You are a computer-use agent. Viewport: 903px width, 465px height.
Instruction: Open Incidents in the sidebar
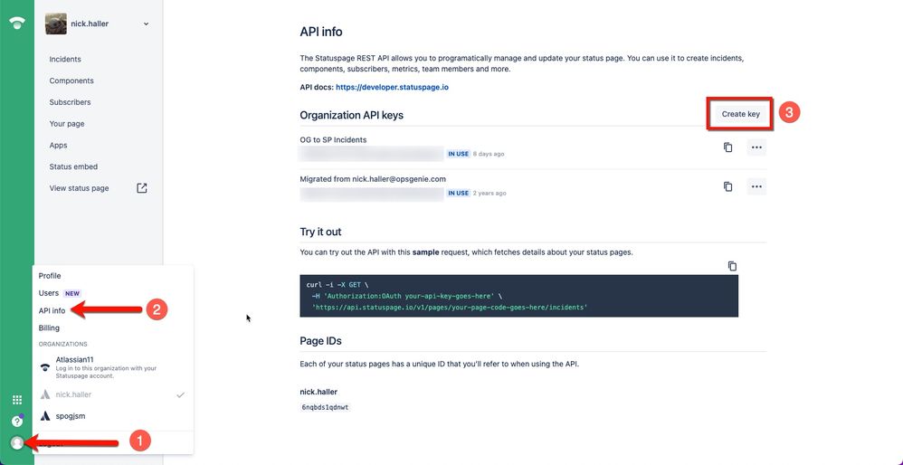click(x=65, y=60)
